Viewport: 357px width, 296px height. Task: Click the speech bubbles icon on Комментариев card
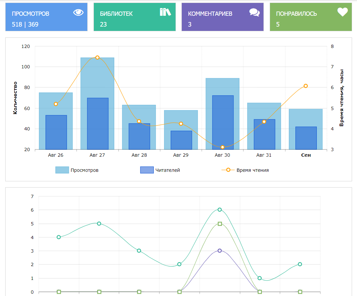pos(254,12)
